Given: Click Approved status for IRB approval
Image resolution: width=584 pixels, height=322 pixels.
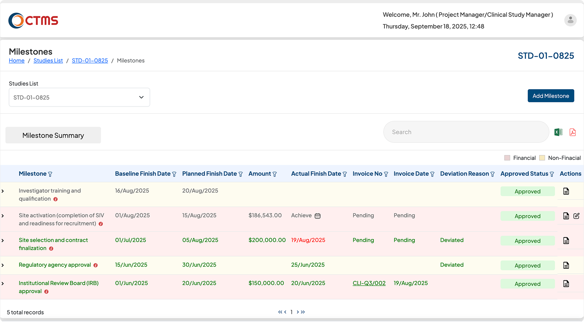Looking at the screenshot, I should (527, 284).
